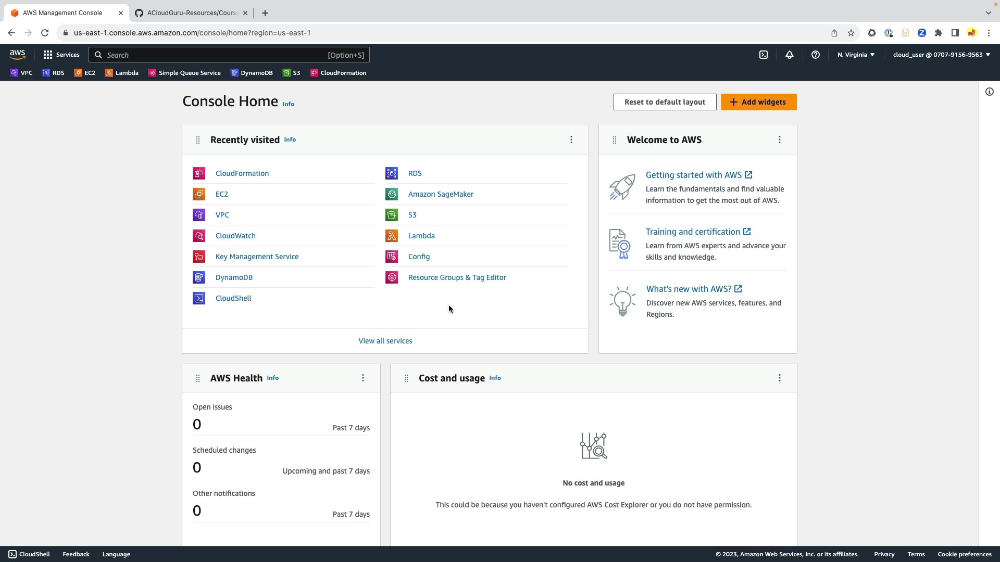
Task: Open Simple Queue Service from favorites bar
Action: [184, 73]
